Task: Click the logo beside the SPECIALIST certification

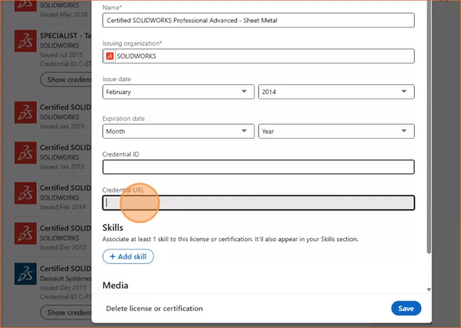Action: tap(26, 41)
